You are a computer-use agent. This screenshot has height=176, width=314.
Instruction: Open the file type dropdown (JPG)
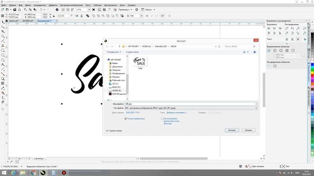point(256,108)
